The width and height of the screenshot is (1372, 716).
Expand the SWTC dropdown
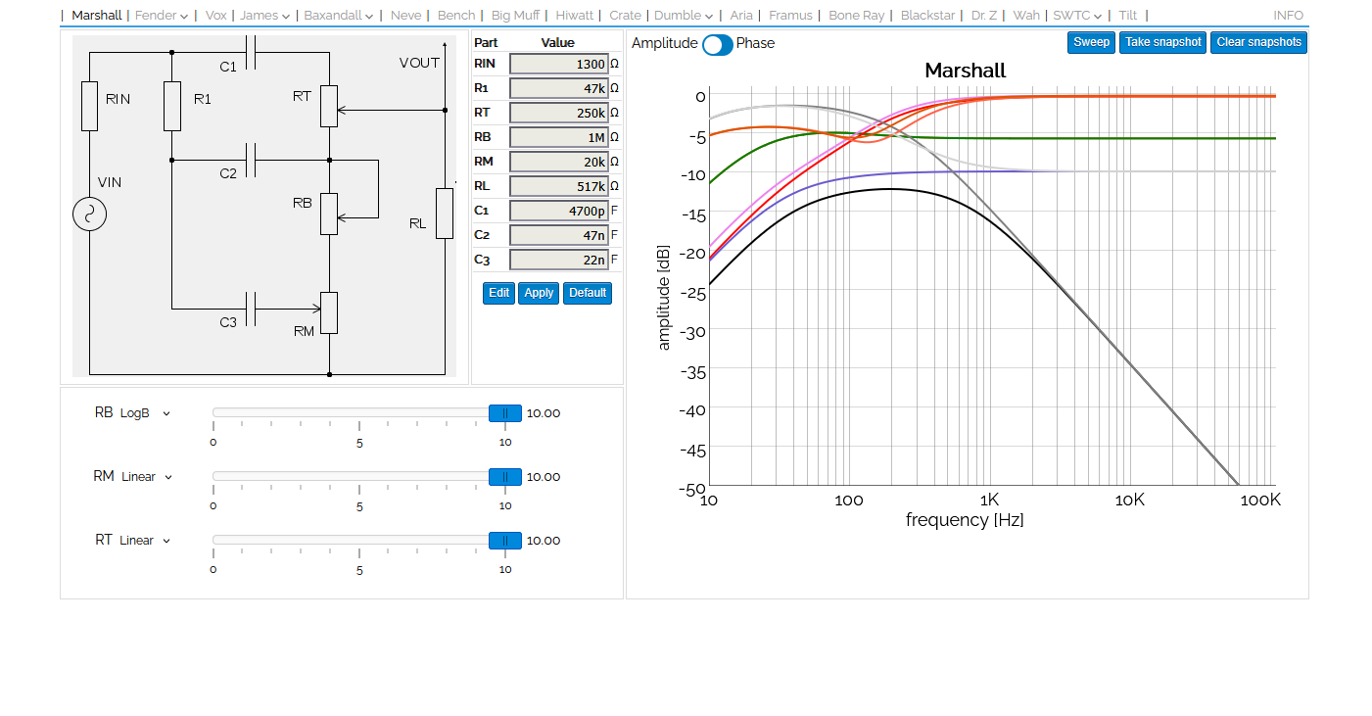[x=1076, y=16]
